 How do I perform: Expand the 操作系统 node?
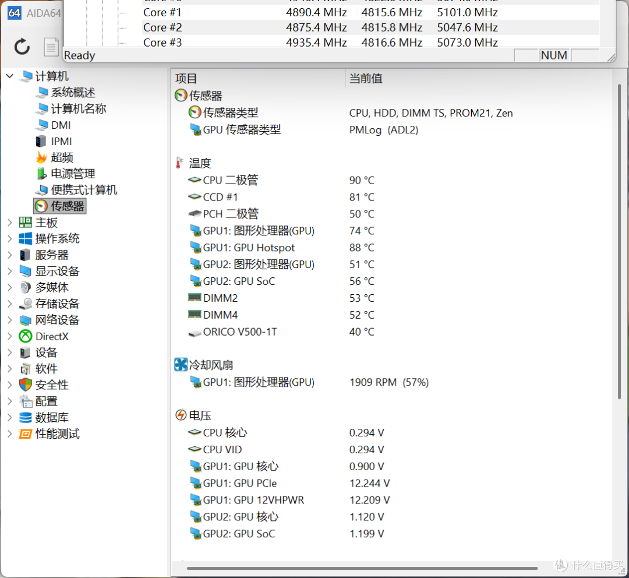(x=10, y=239)
